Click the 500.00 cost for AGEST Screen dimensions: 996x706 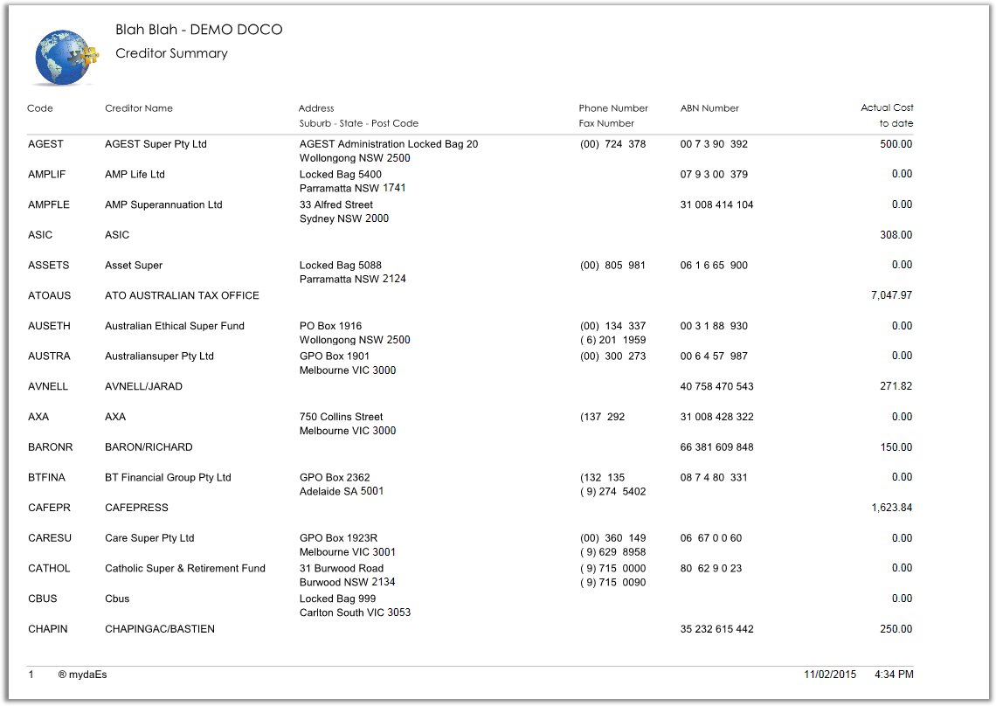click(x=896, y=144)
